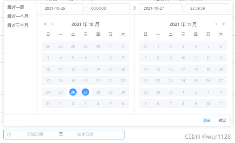Click the 开始日期 placeholder input
This screenshot has width=235, height=143.
pyautogui.click(x=35, y=134)
